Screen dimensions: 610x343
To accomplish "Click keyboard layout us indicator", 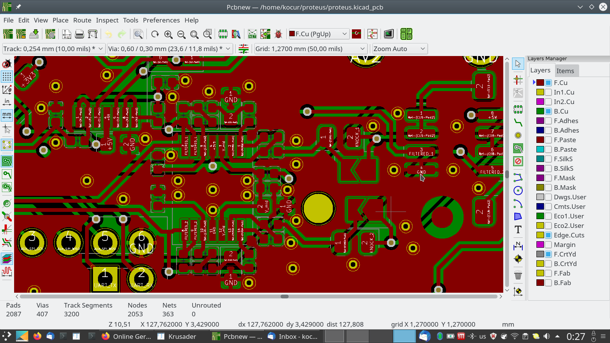I will coord(483,336).
